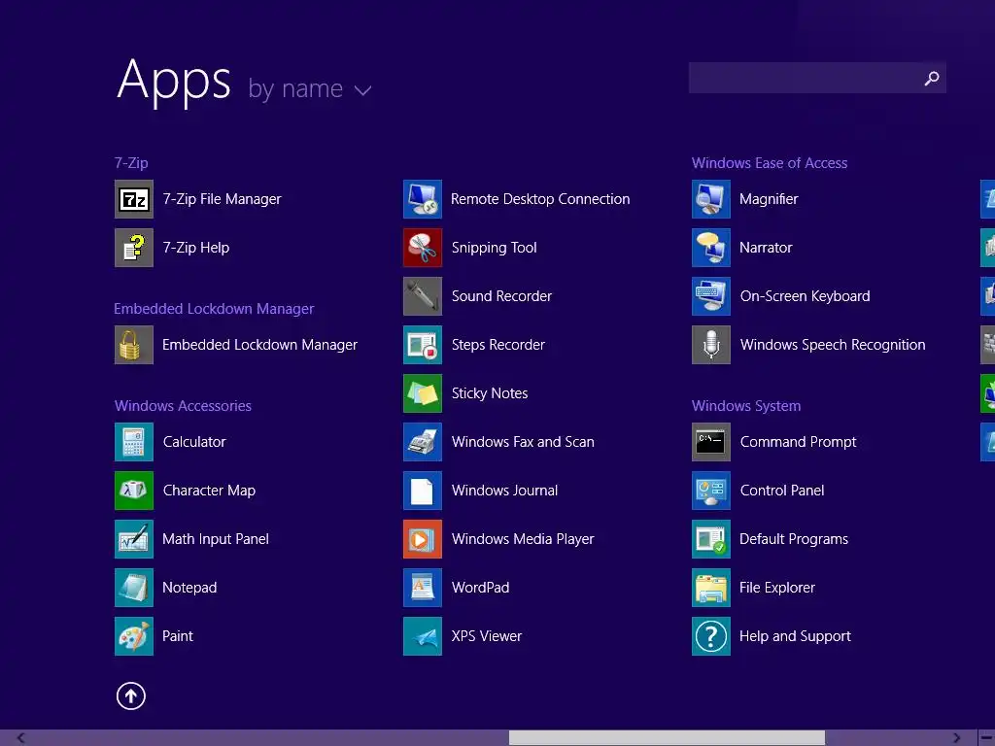Click the horizontal scrollbar thumb
The width and height of the screenshot is (995, 746).
(667, 738)
